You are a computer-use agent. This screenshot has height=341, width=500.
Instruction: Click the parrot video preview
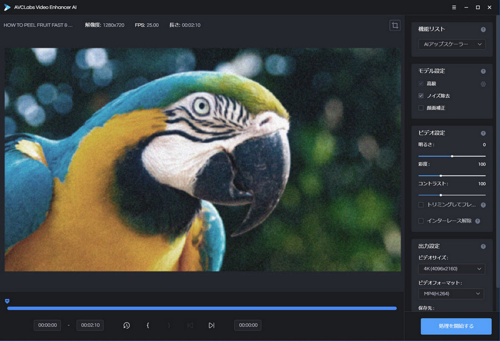point(202,159)
